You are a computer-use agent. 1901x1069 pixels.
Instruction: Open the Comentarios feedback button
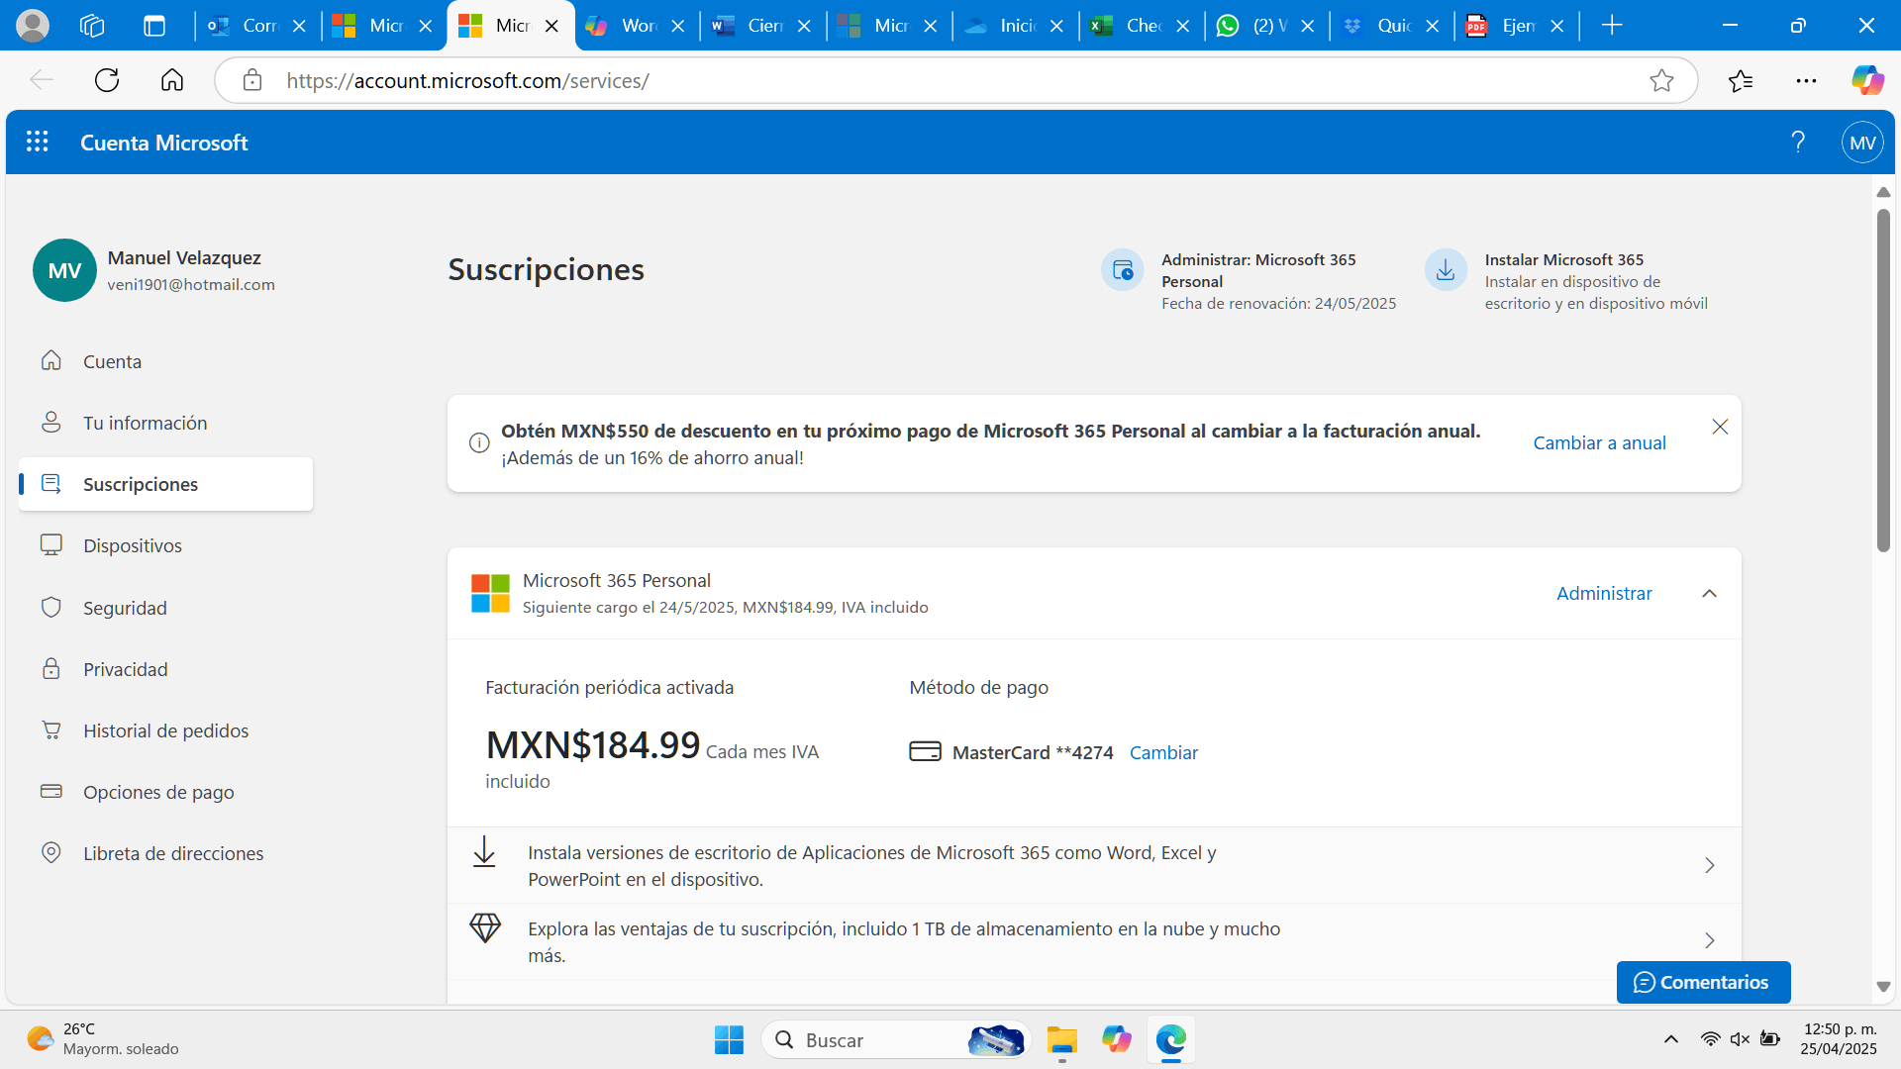click(1703, 982)
